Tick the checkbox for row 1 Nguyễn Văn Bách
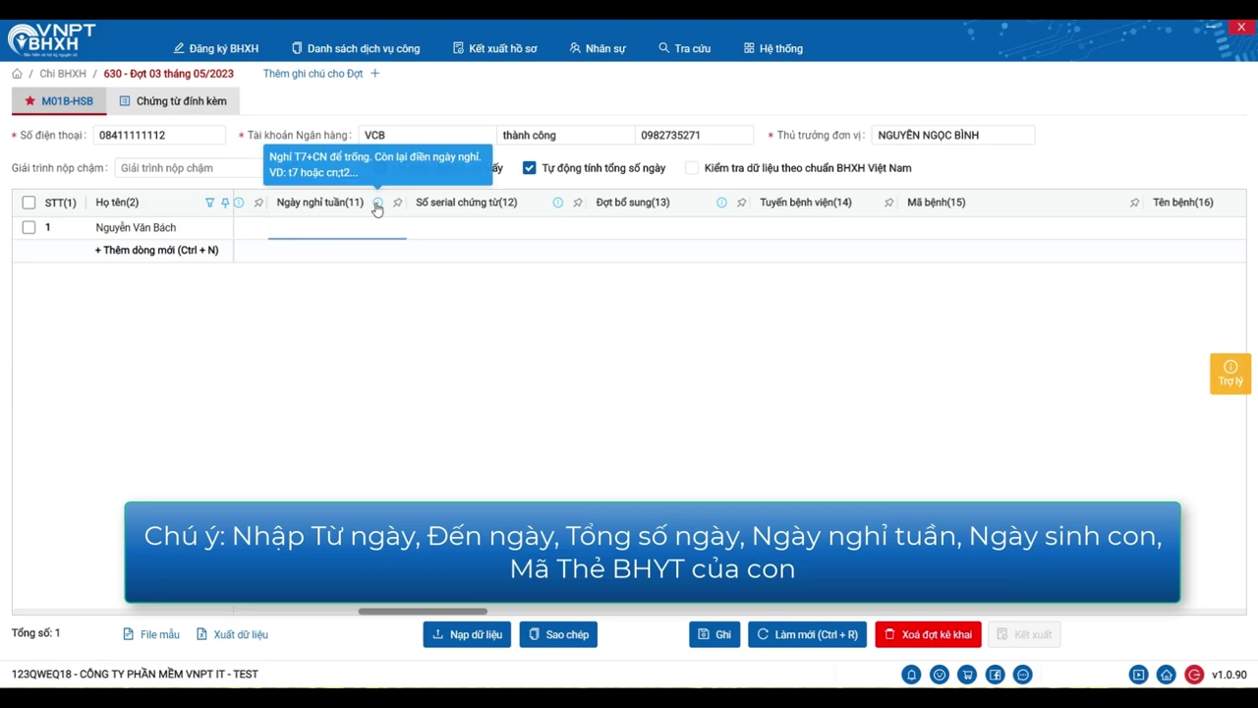Image resolution: width=1258 pixels, height=708 pixels. tap(29, 227)
